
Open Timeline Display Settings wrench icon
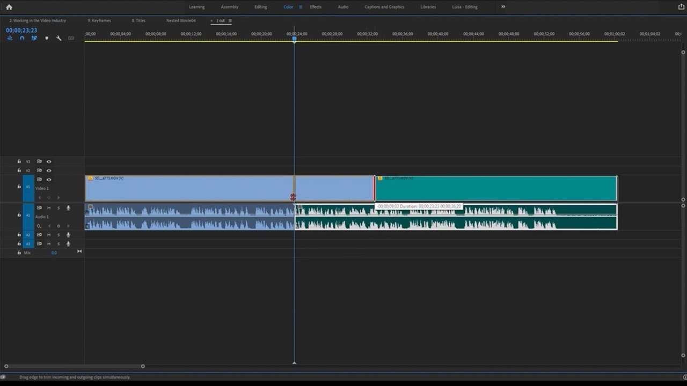pyautogui.click(x=59, y=38)
